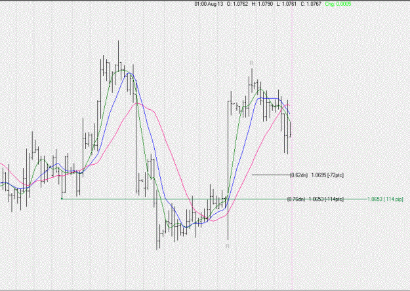
Task: Select the long green horizontal price line
Action: (x=215, y=199)
